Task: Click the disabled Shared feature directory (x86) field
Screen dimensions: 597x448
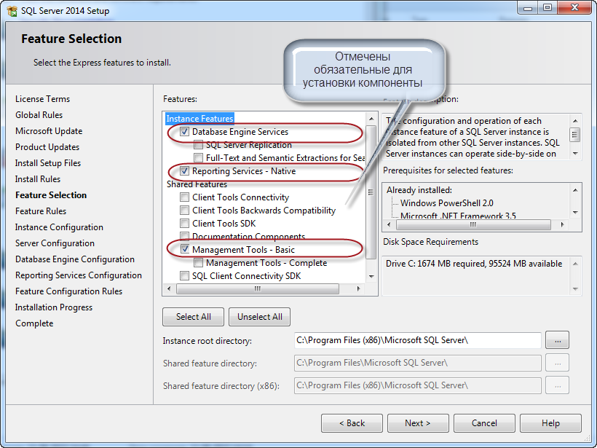Action: click(x=418, y=385)
